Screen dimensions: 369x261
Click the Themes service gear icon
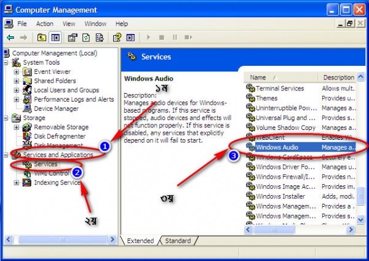coord(250,98)
